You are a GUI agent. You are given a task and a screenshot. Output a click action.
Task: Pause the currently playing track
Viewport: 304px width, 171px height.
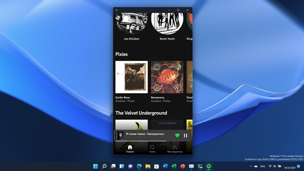click(x=185, y=136)
